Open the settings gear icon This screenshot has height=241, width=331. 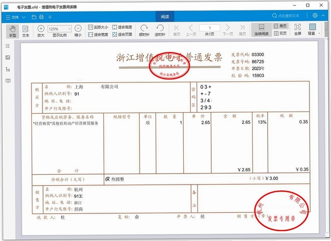click(315, 15)
